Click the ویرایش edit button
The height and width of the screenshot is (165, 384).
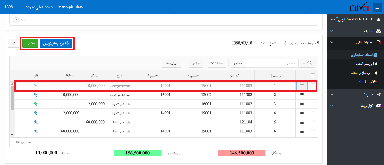click(x=196, y=63)
